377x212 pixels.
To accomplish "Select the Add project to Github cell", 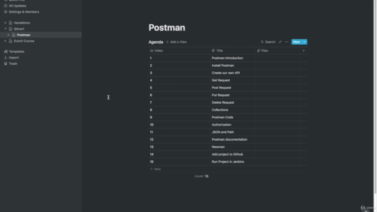I will click(x=233, y=154).
